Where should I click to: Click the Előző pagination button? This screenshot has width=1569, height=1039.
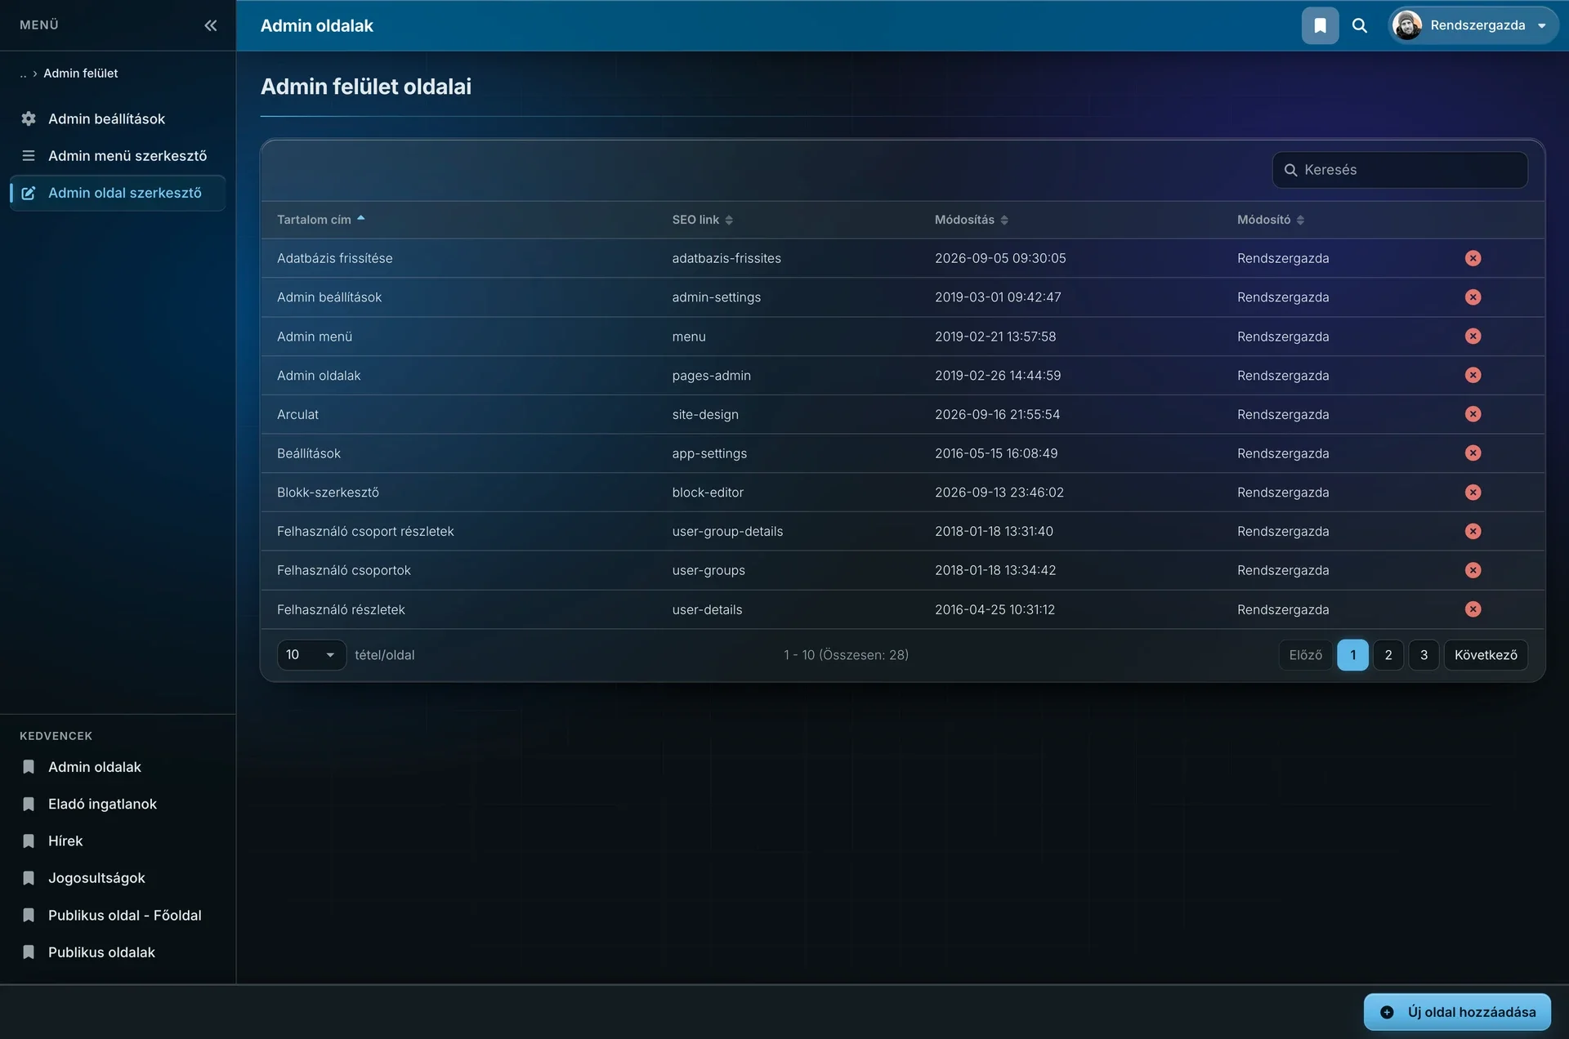(1305, 655)
